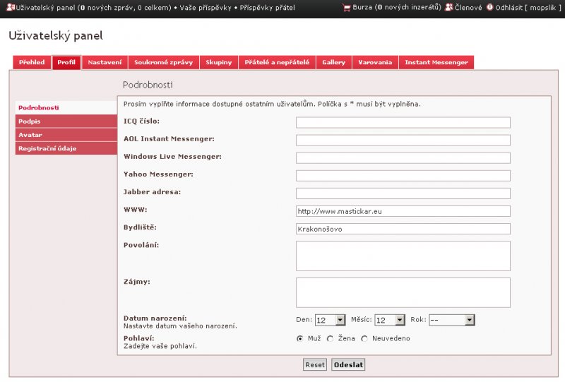This screenshot has width=565, height=382.
Task: Go to Podpis in the sidebar
Action: [x=66, y=121]
